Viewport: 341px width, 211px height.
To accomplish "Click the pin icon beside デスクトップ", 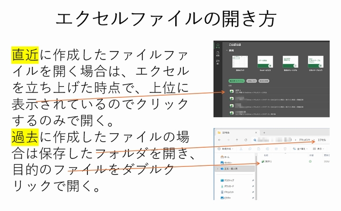I will pyautogui.click(x=253, y=180).
